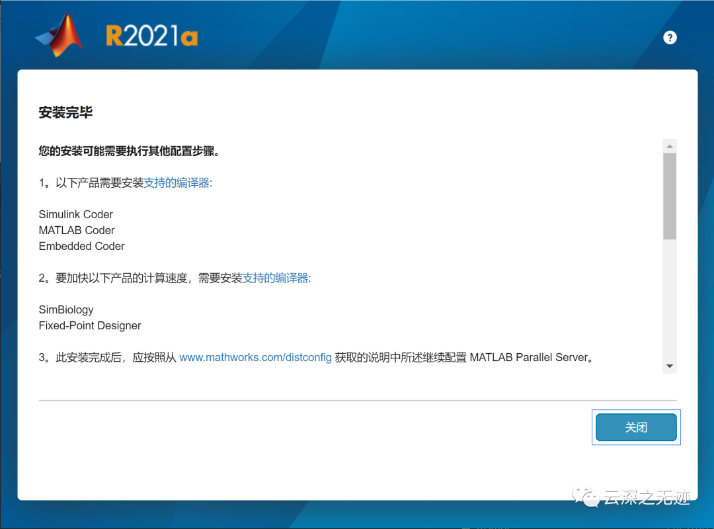The height and width of the screenshot is (529, 714).
Task: Click the scrollbar down arrow
Action: click(670, 365)
